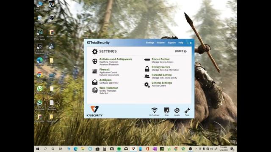Click the 'Manage Sensitive Information' text

coord(165,70)
